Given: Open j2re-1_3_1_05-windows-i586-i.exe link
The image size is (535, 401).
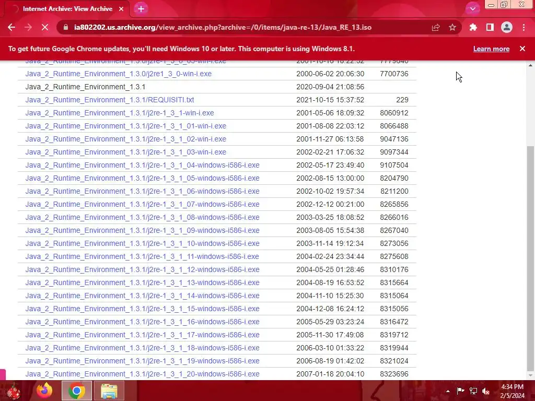Looking at the screenshot, I should pos(142,178).
